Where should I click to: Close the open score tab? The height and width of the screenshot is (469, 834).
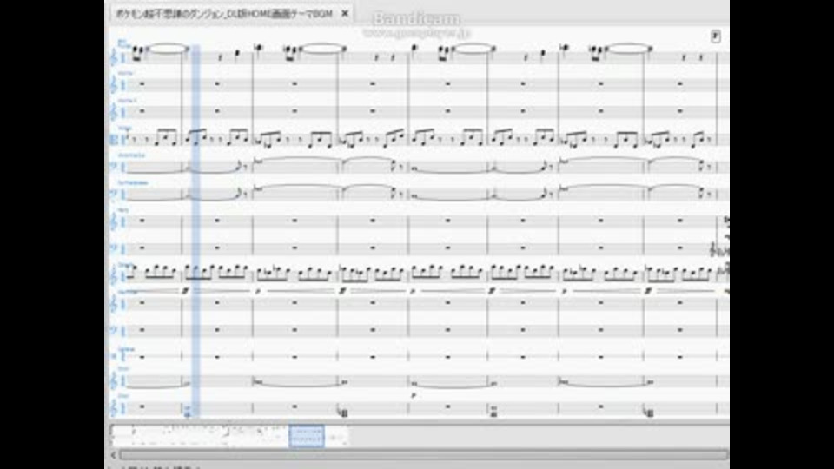point(345,14)
